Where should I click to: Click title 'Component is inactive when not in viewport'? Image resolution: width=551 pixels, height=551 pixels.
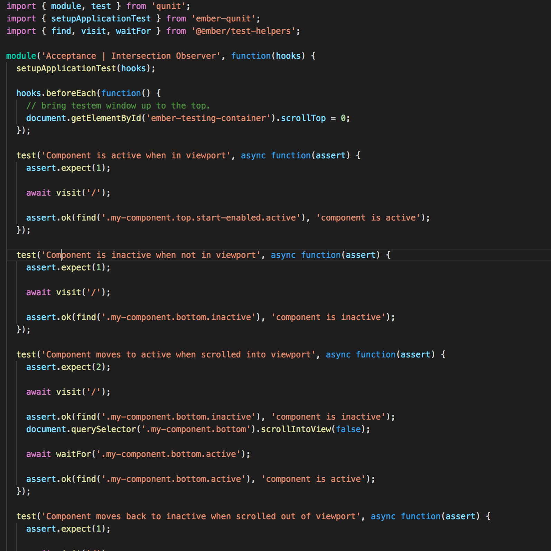151,255
